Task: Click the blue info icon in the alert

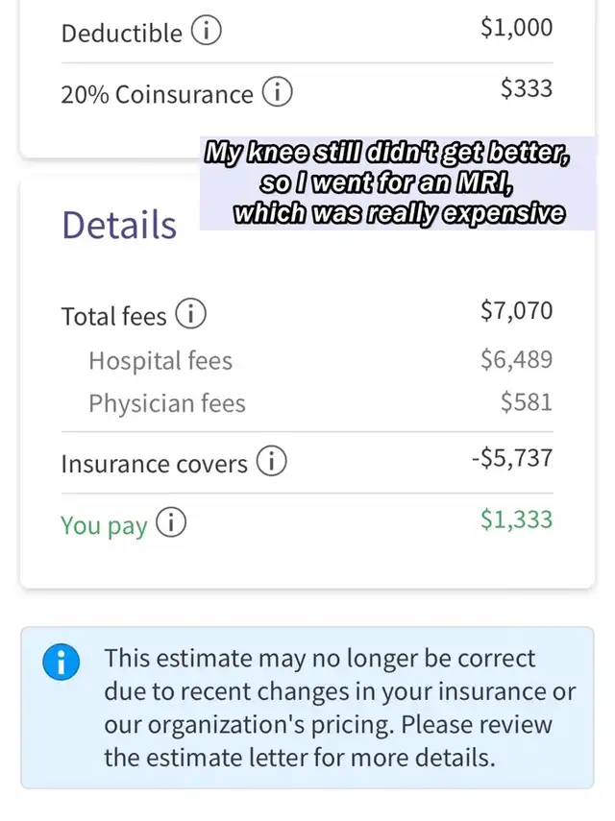Action: click(x=61, y=663)
